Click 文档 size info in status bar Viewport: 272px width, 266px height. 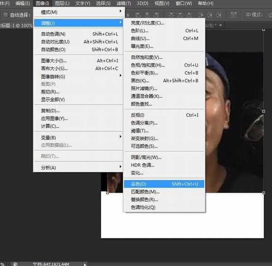point(50,263)
